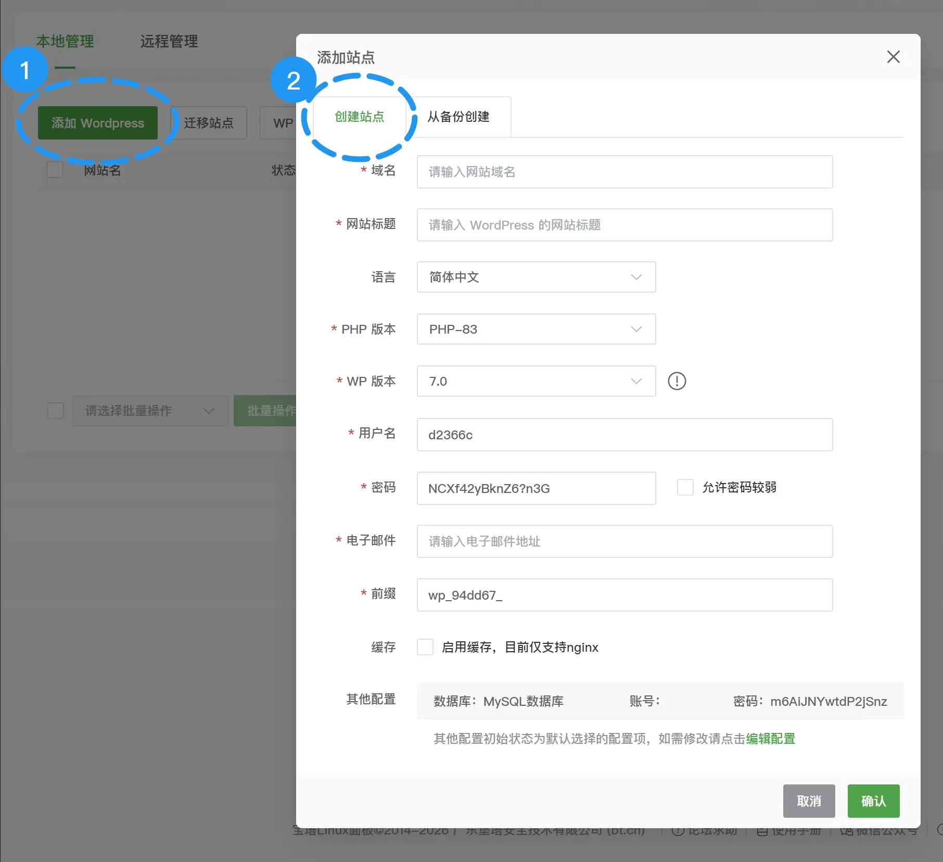Open the 请选择批量操作 dropdown
This screenshot has height=862, width=943.
pos(150,411)
